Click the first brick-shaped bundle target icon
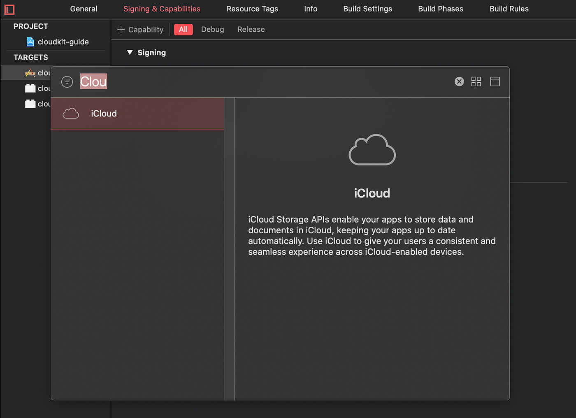The image size is (576, 418). tap(30, 88)
